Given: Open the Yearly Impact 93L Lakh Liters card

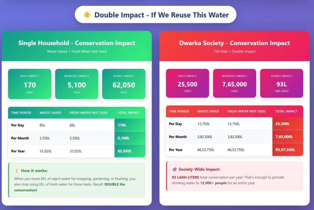Looking at the screenshot, I should [x=281, y=83].
